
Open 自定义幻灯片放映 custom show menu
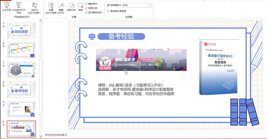tap(35, 6)
